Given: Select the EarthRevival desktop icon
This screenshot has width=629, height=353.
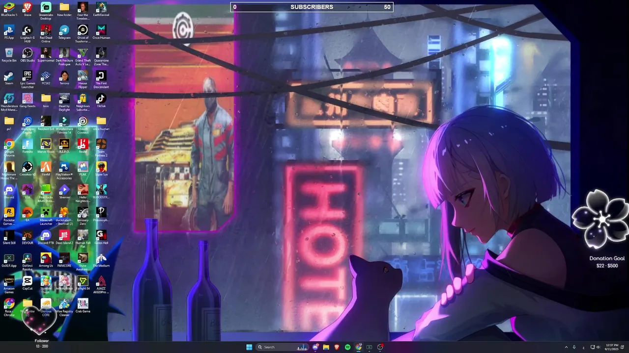Looking at the screenshot, I should point(101,7).
